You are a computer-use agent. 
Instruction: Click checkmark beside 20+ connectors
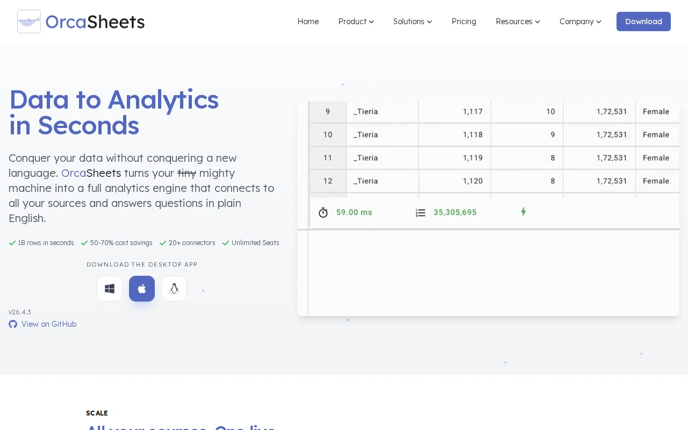(x=163, y=243)
